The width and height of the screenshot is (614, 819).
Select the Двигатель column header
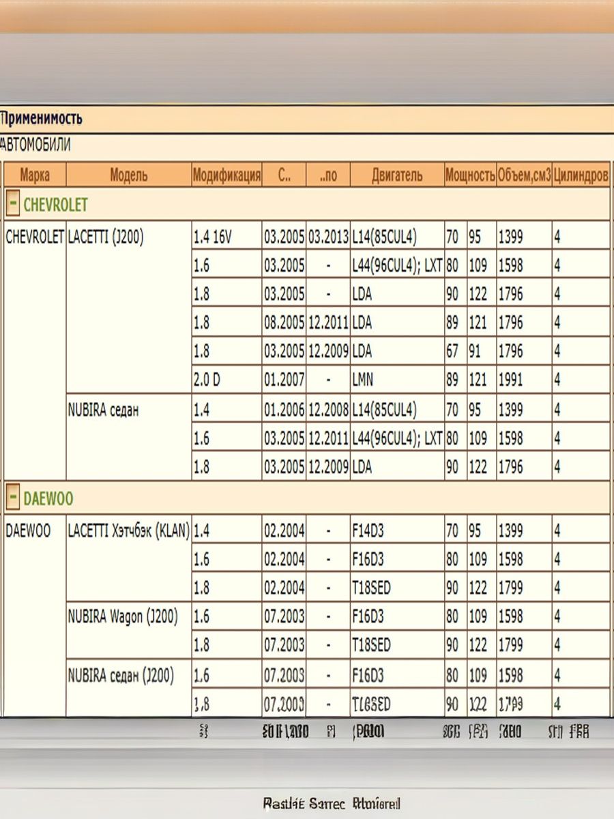click(396, 175)
